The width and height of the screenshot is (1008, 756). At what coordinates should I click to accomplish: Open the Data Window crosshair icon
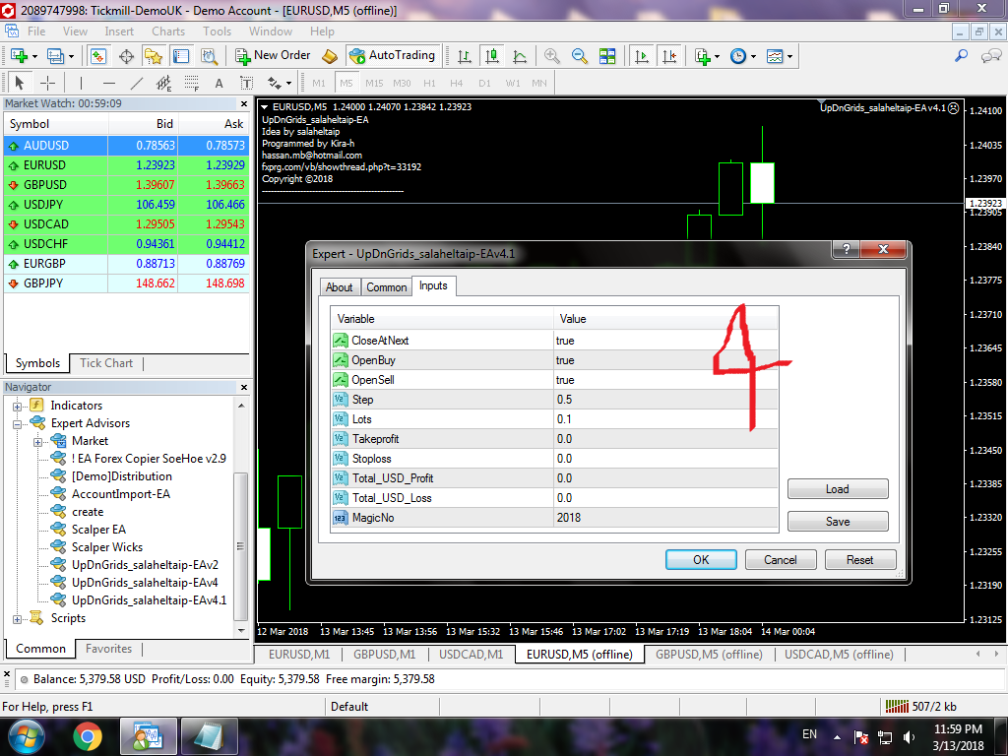(127, 56)
